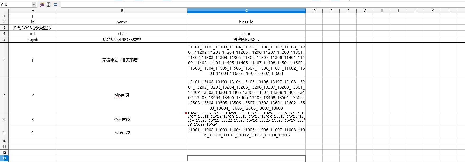Select row 8 header

pyautogui.click(x=4, y=119)
